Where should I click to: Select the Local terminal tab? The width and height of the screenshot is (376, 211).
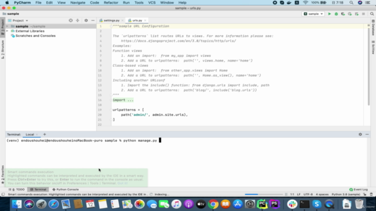pyautogui.click(x=30, y=134)
